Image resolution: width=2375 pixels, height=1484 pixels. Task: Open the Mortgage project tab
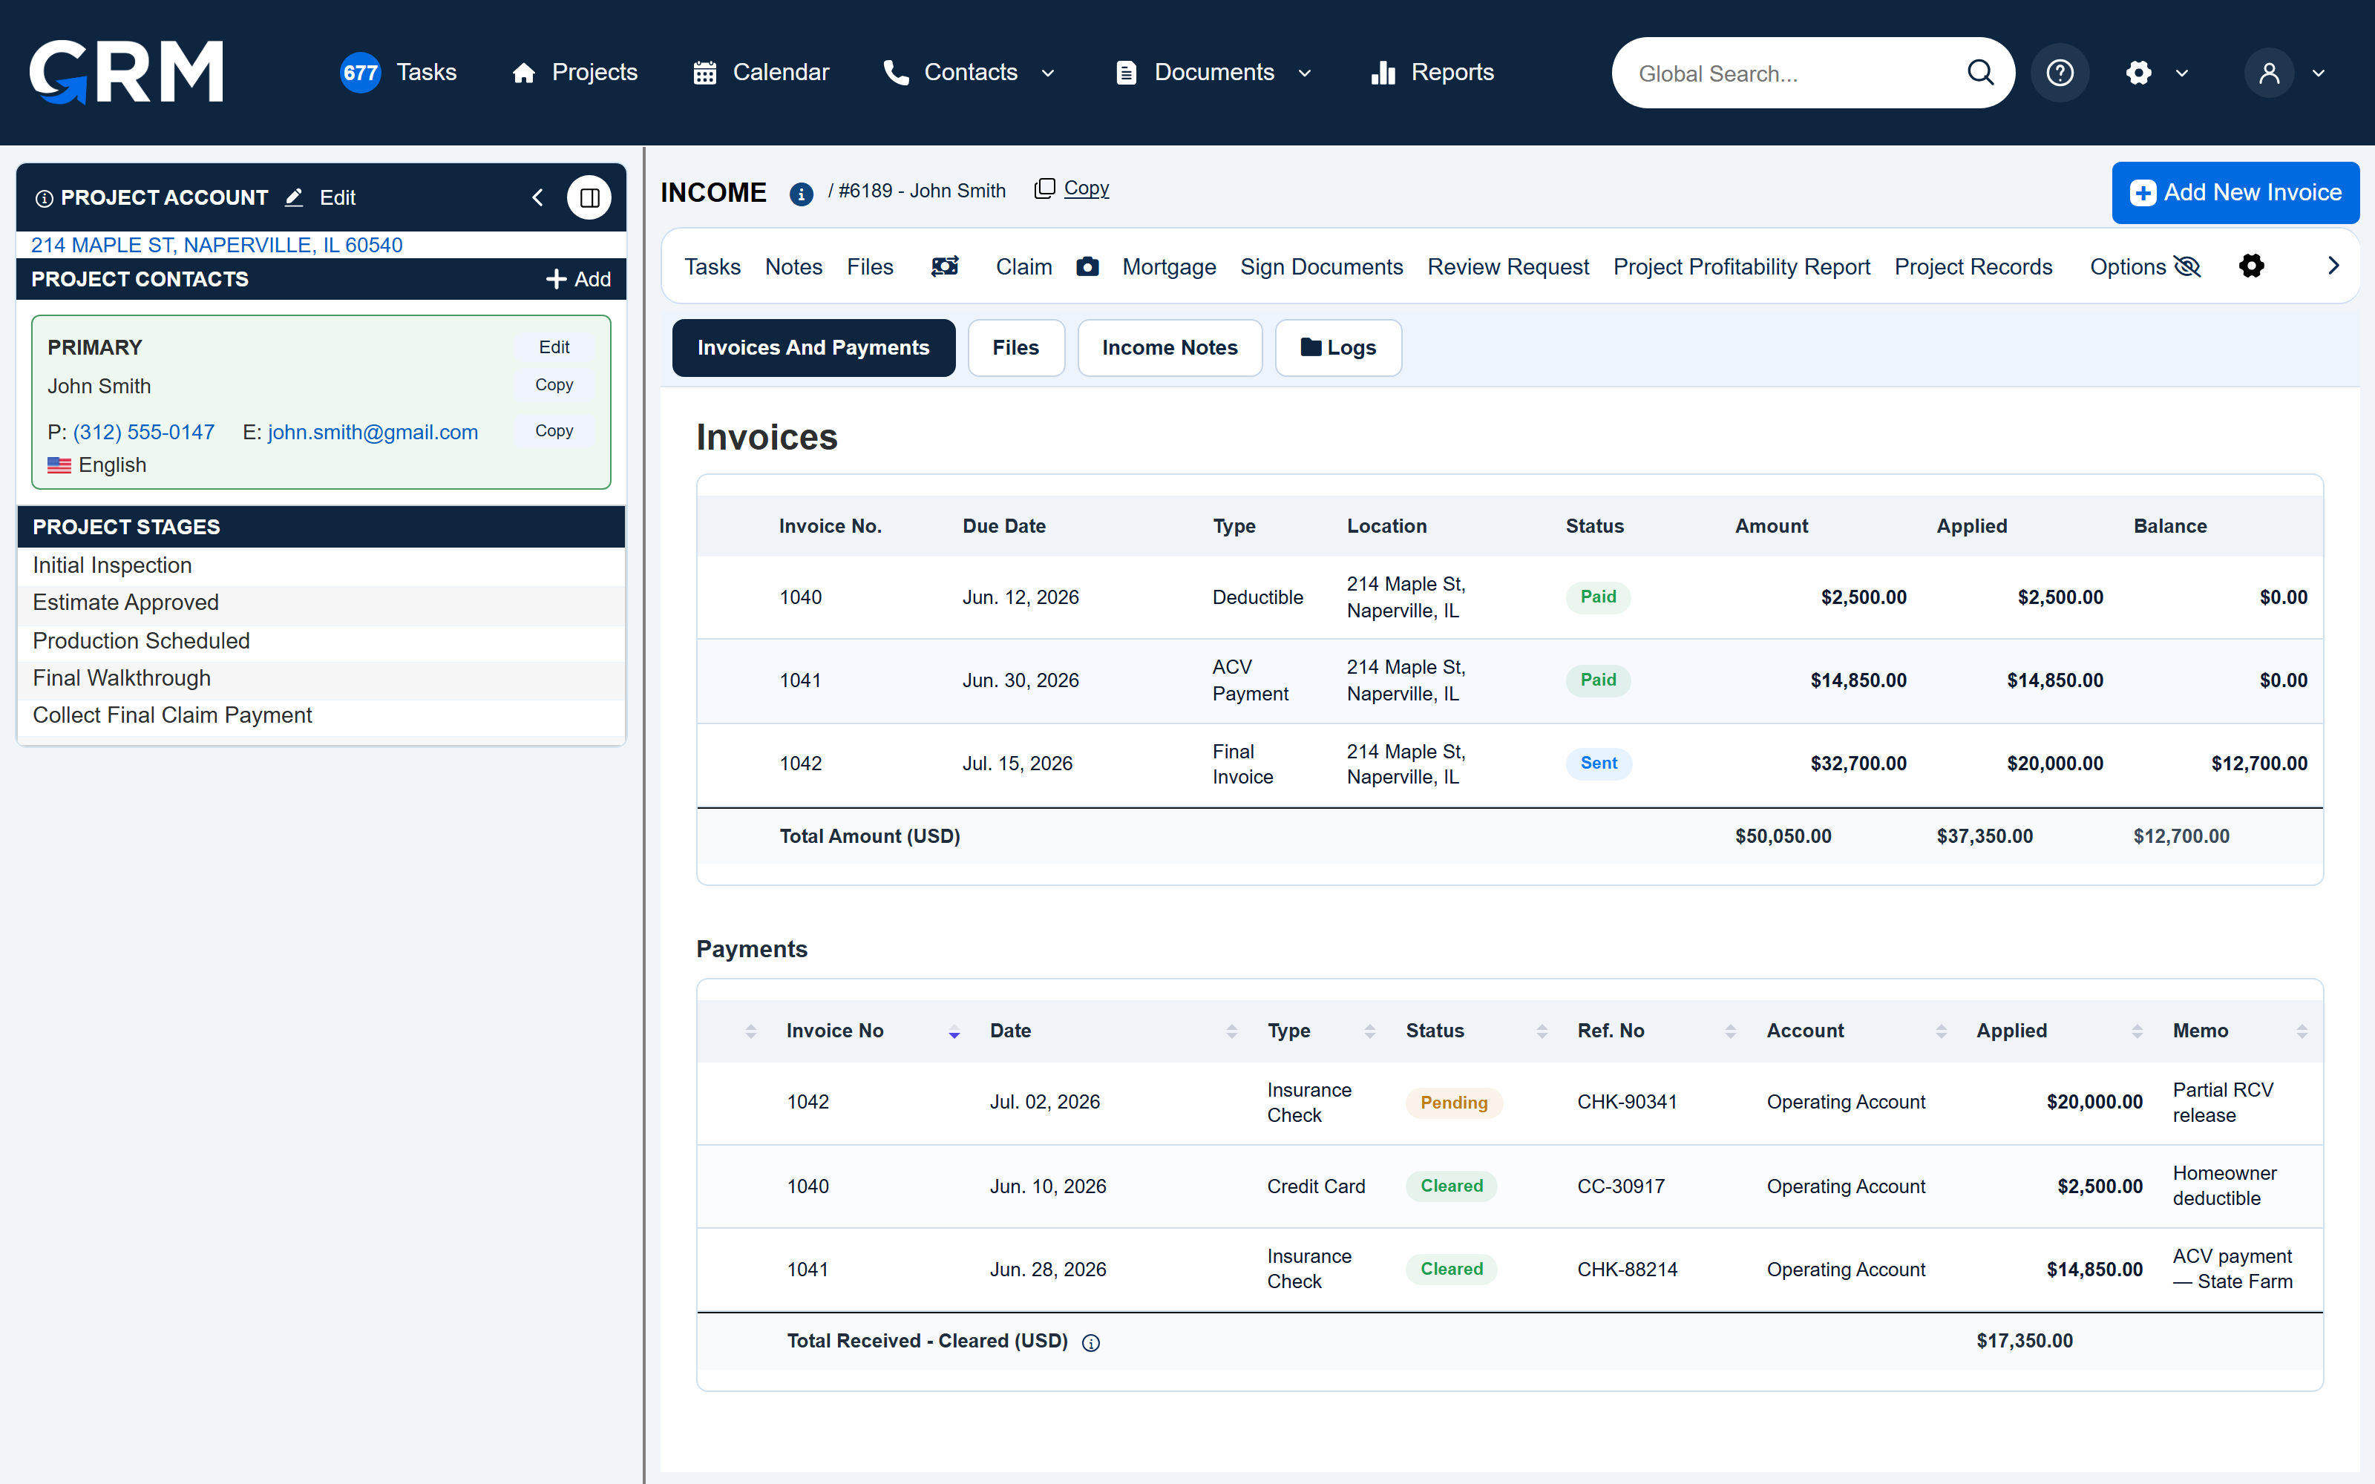pyautogui.click(x=1168, y=267)
